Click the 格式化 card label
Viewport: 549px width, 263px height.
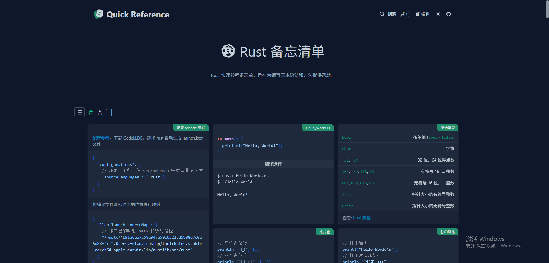coord(324,232)
